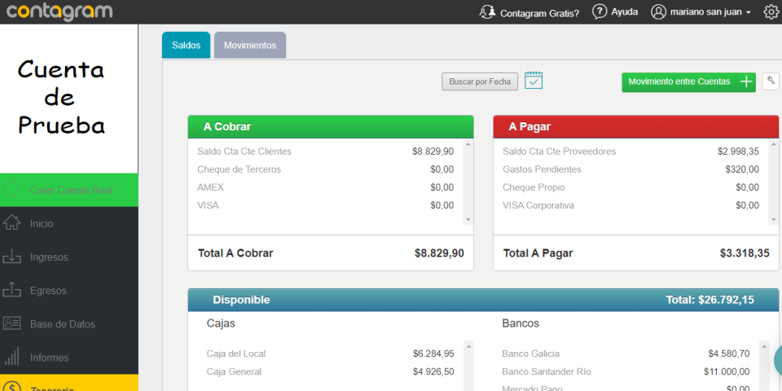Screen dimensions: 782x391
Task: Click the AMEX row
Action: (326, 187)
